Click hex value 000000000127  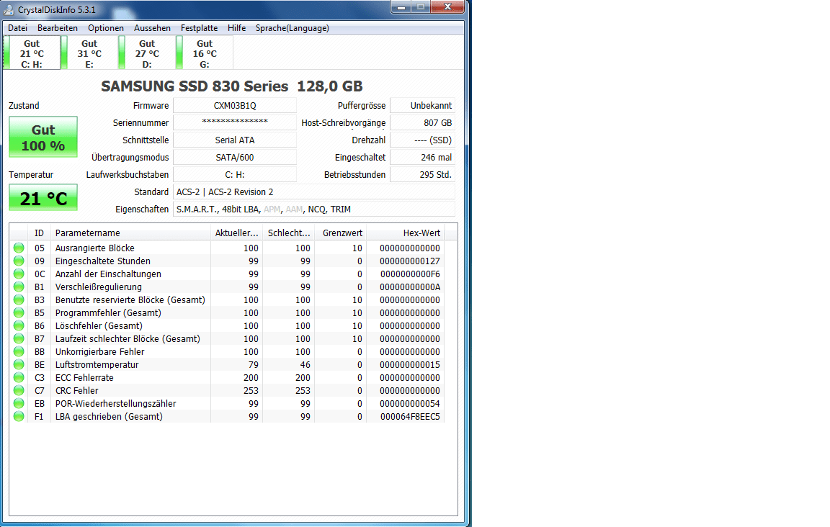[x=410, y=261]
